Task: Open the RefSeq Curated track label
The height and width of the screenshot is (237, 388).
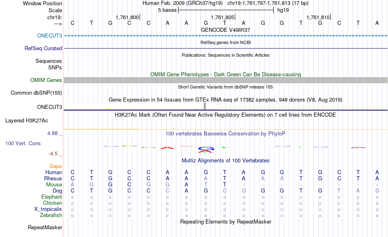Action: point(43,48)
